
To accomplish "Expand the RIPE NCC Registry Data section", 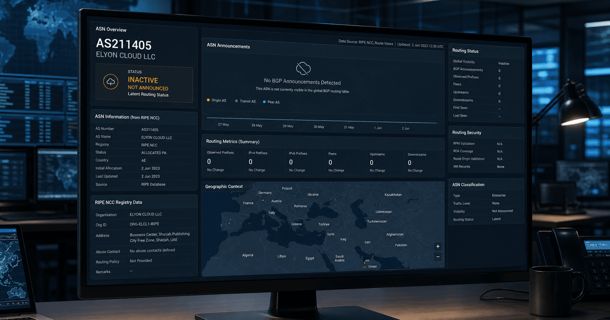I will [118, 202].
